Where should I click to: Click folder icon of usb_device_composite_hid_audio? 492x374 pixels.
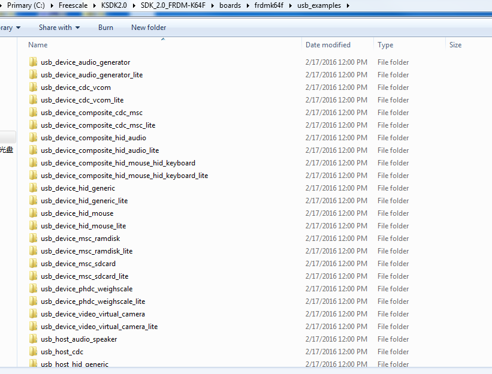(x=33, y=137)
